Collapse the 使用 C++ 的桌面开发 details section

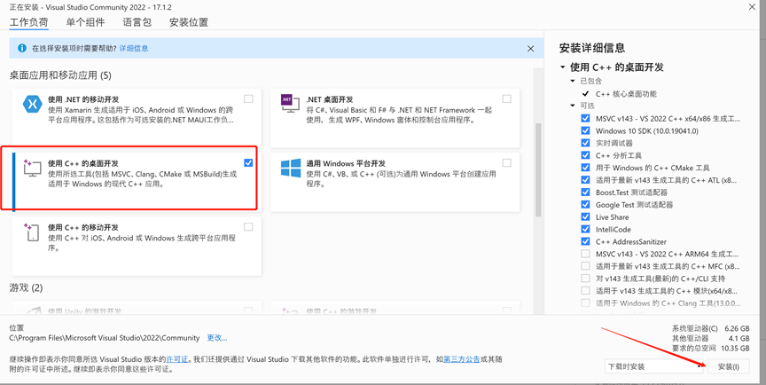tap(563, 67)
